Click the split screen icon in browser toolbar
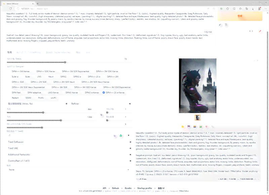Image resolution: width=269 pixels, height=195 pixels. 234,9
